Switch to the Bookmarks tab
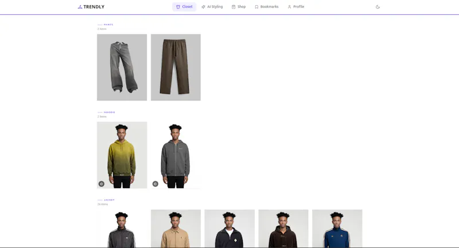459x248 pixels. [266, 7]
